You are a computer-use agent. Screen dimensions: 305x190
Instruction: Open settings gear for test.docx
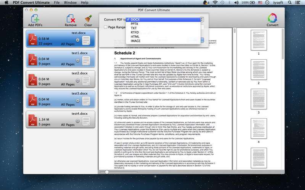pyautogui.click(x=77, y=40)
